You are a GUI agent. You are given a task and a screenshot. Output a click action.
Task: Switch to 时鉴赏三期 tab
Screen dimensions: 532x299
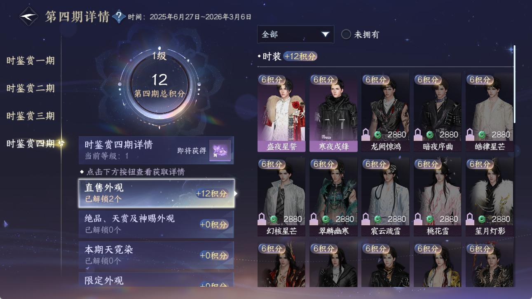[x=30, y=116]
